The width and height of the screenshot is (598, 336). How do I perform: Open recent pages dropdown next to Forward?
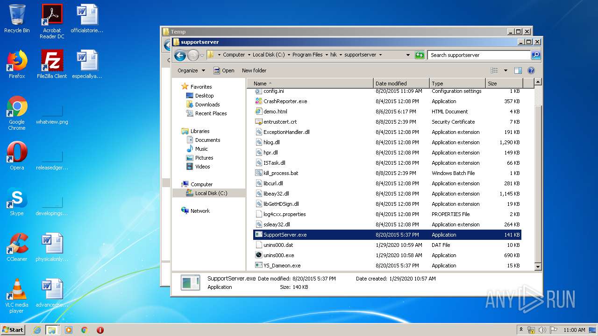pyautogui.click(x=202, y=56)
